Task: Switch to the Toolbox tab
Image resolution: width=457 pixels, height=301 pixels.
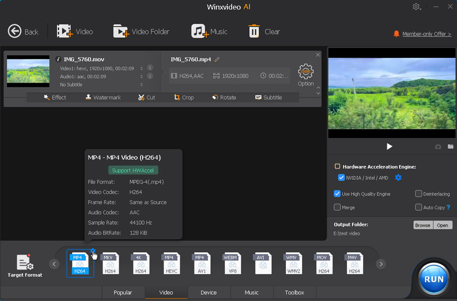Action: coord(295,292)
